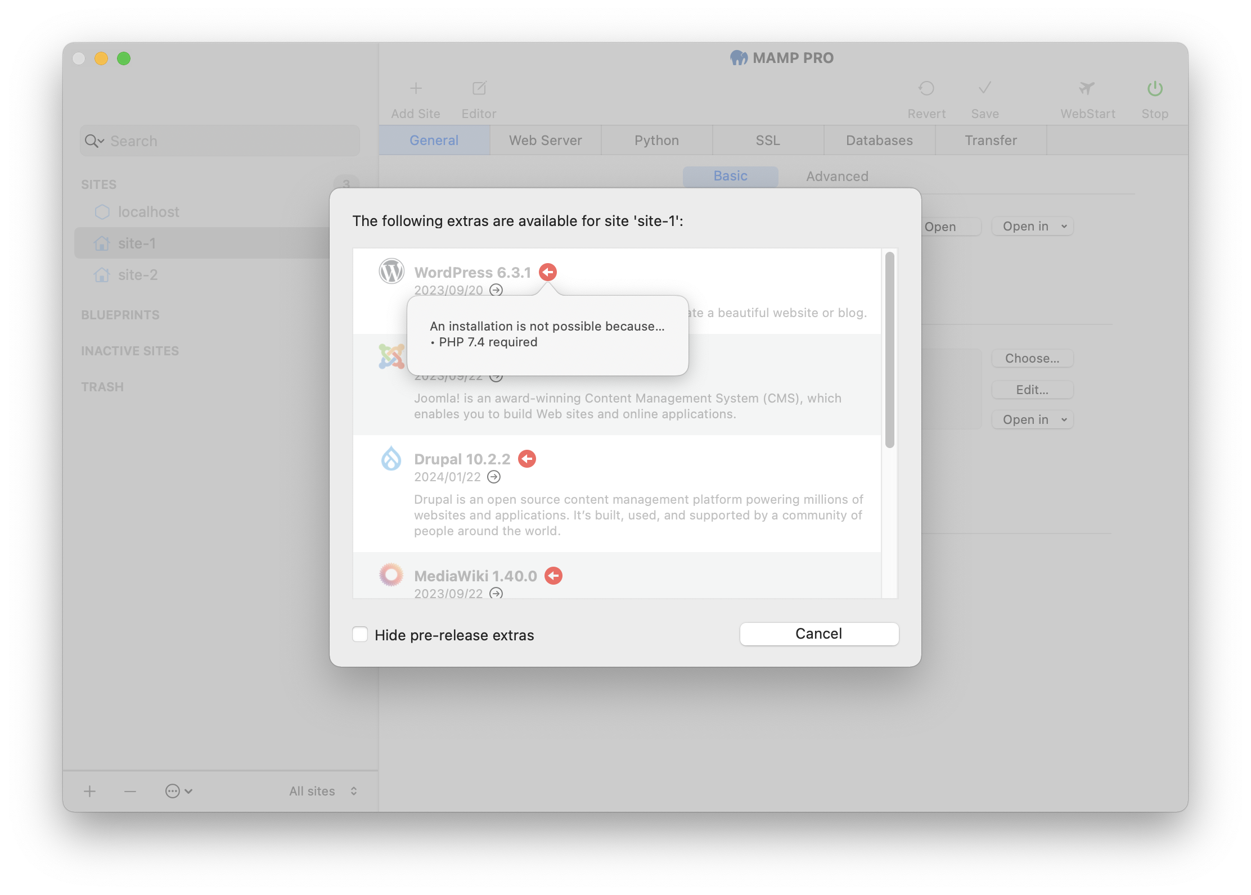Open the Editor toolbar icon

(479, 88)
